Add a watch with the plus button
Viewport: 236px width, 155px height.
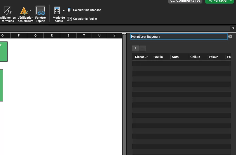click(135, 48)
